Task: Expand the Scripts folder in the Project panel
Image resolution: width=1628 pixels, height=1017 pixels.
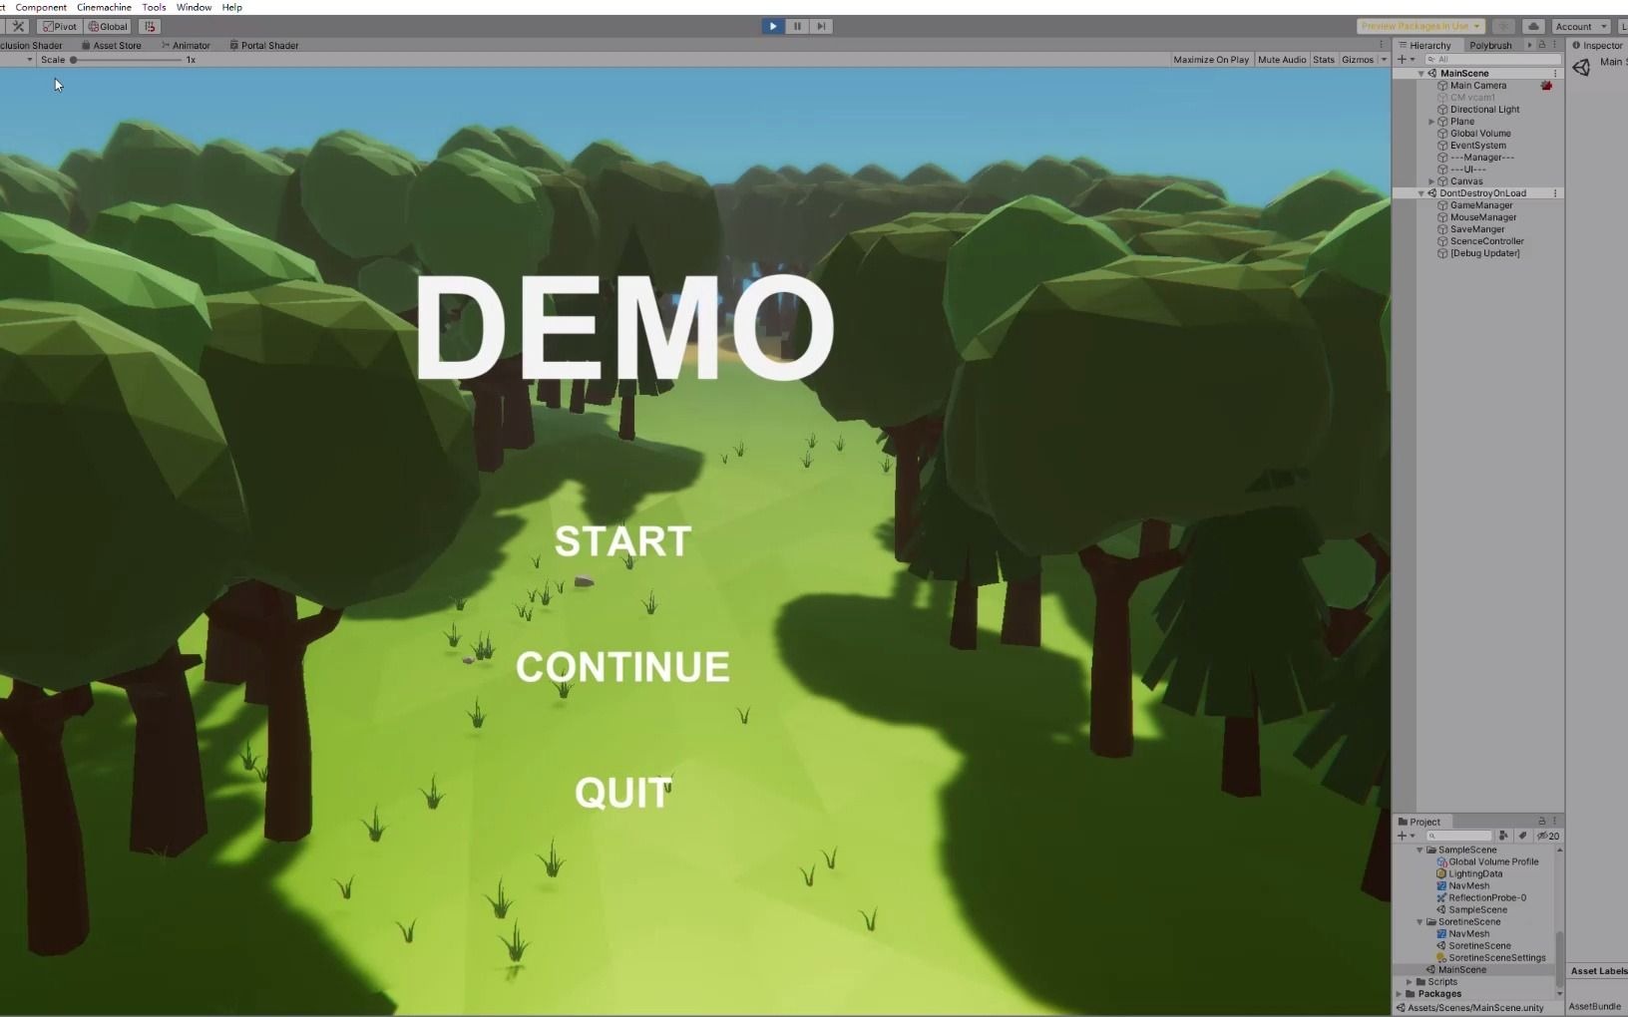Action: tap(1410, 981)
